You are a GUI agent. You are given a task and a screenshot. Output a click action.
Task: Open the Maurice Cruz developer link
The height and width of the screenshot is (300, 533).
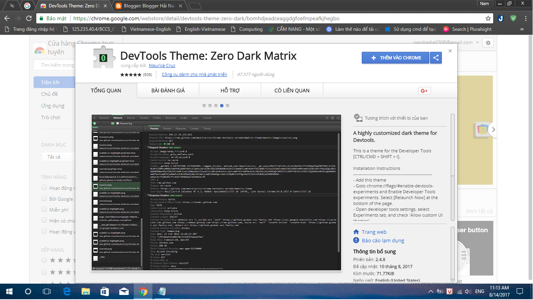coord(162,65)
